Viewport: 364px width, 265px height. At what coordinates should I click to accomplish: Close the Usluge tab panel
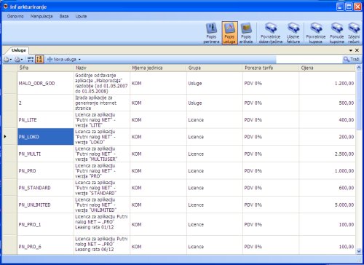click(x=357, y=50)
